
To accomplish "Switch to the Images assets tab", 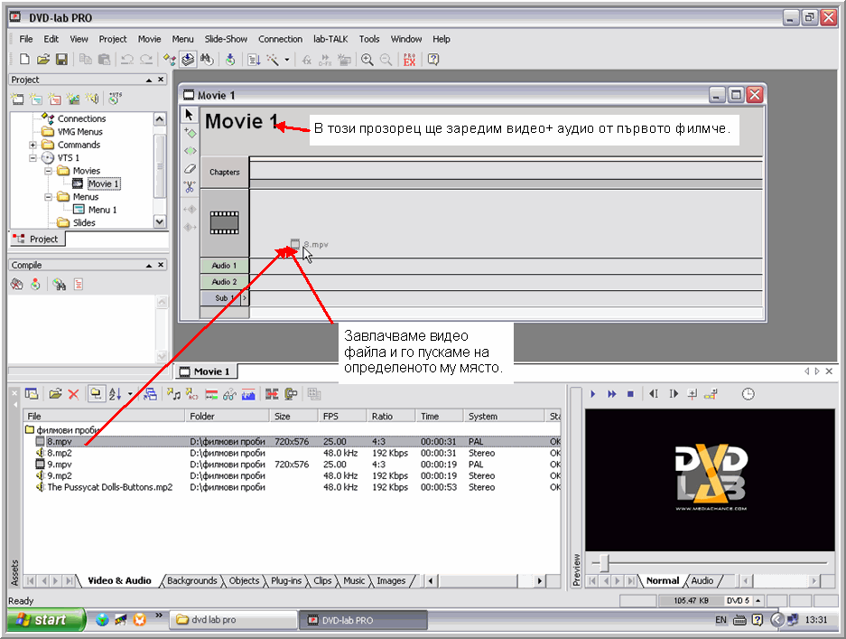I will pyautogui.click(x=391, y=580).
